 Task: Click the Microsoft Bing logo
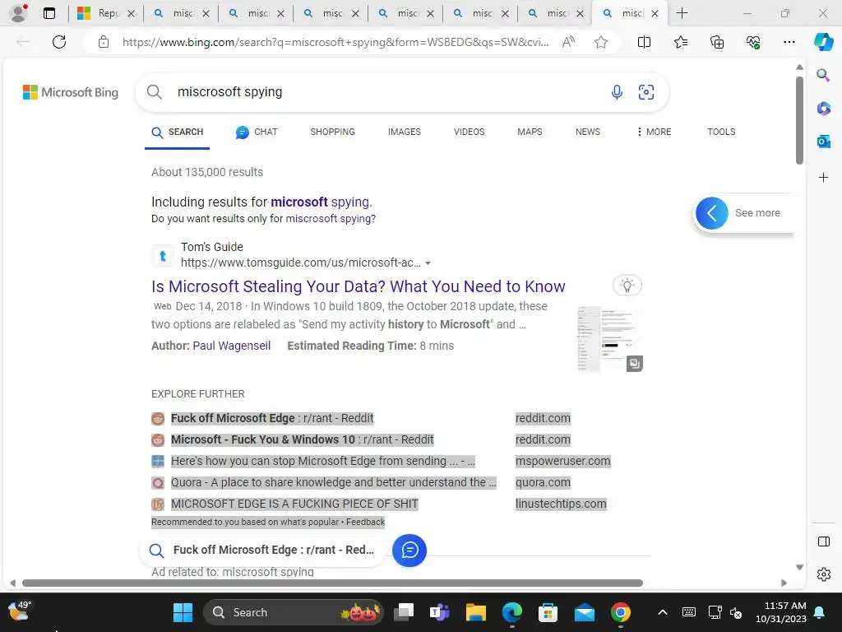click(x=71, y=92)
